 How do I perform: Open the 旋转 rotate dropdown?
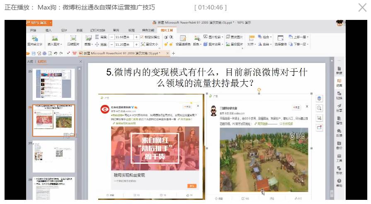point(265,44)
